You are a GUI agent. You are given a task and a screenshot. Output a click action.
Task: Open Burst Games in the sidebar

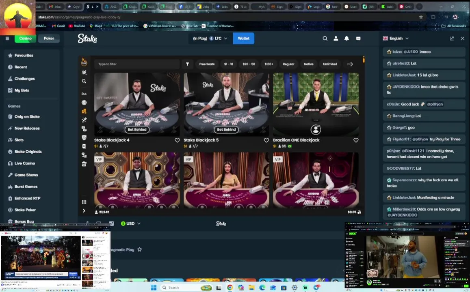(31, 187)
